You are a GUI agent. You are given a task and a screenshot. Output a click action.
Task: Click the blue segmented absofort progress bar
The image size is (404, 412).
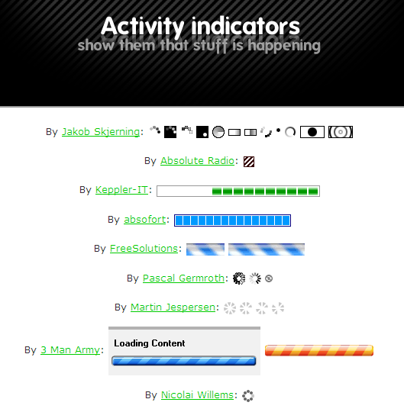point(232,220)
